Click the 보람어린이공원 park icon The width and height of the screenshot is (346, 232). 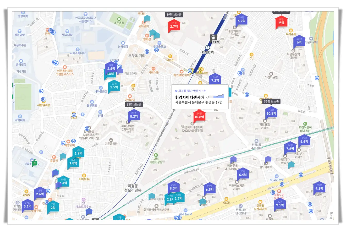click(x=156, y=155)
